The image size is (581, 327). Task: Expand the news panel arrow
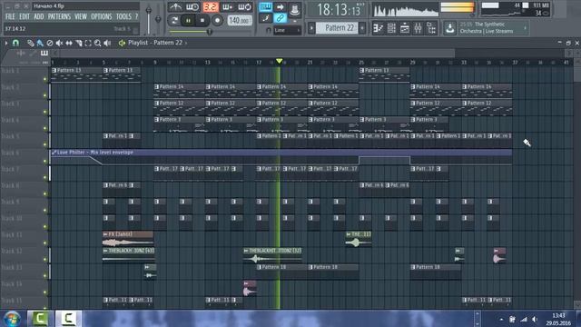[525, 28]
